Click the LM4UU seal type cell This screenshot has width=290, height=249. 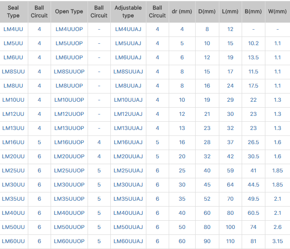coord(14,29)
